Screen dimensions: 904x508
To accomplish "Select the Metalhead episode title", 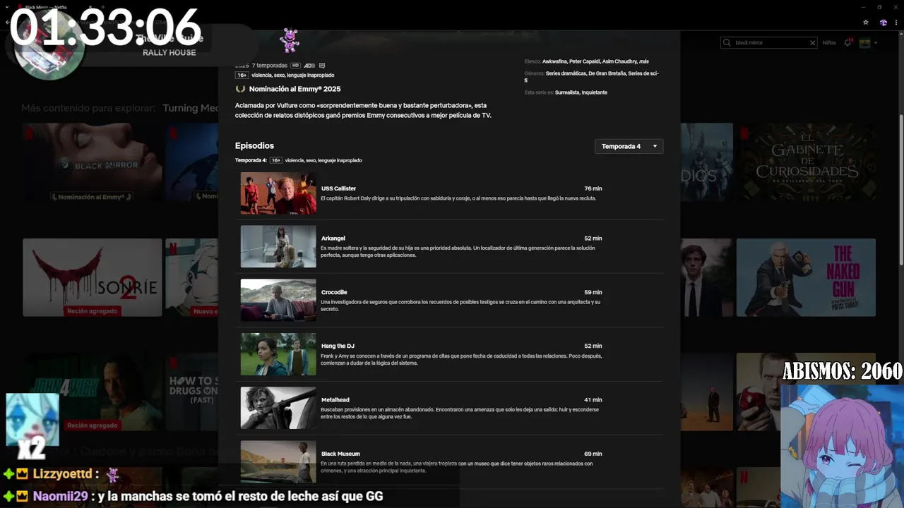I will tap(335, 400).
